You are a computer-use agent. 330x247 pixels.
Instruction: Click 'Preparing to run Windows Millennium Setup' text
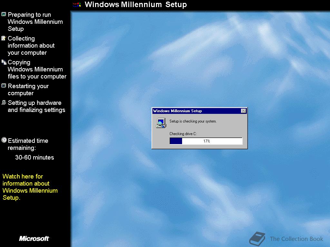[x=35, y=22]
